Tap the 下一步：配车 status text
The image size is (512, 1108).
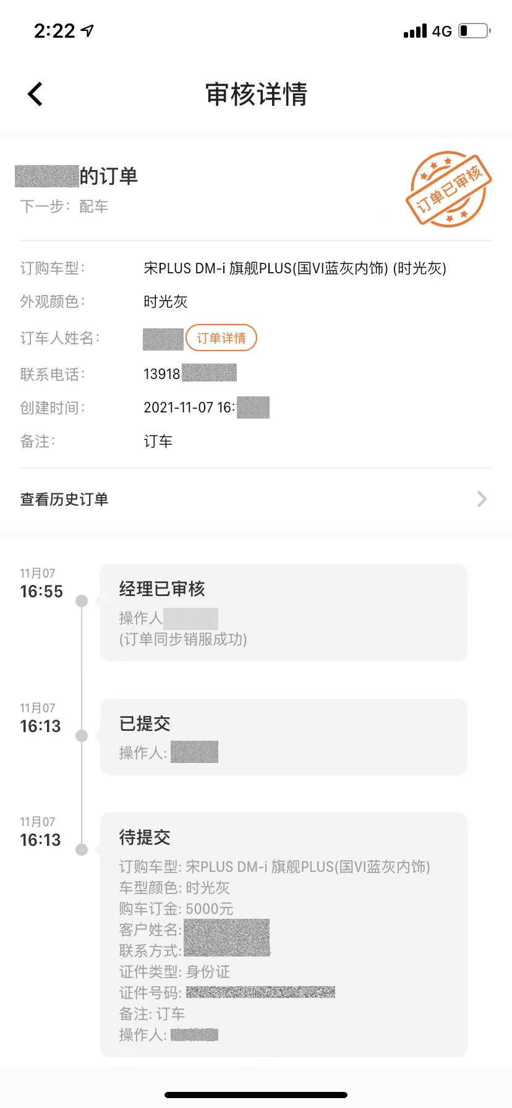pyautogui.click(x=64, y=207)
